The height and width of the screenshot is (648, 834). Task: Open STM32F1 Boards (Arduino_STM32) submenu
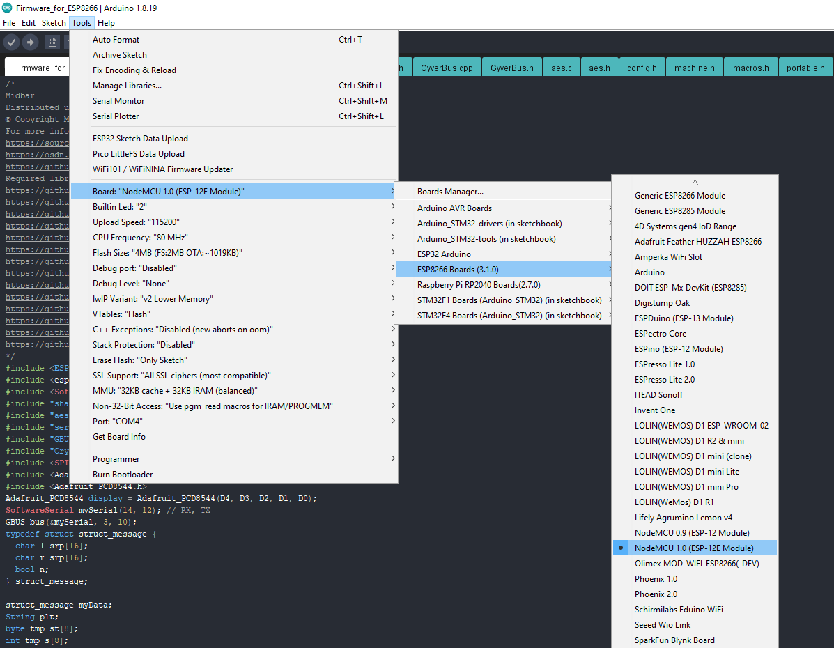(503, 300)
